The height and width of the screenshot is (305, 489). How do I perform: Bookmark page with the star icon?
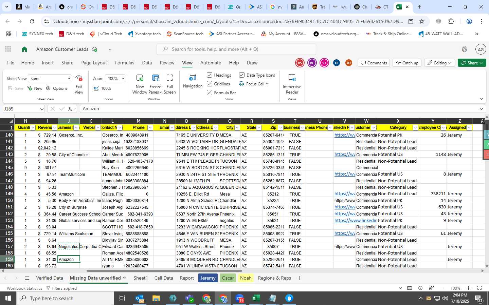point(422,21)
